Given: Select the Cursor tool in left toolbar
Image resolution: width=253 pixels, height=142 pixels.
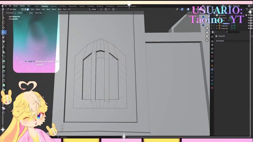Looking at the screenshot, I should coord(4,22).
